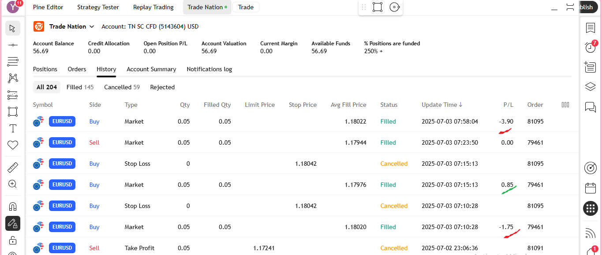Image resolution: width=602 pixels, height=255 pixels.
Task: Open the watchlist icon in right sidebar
Action: pos(590,28)
